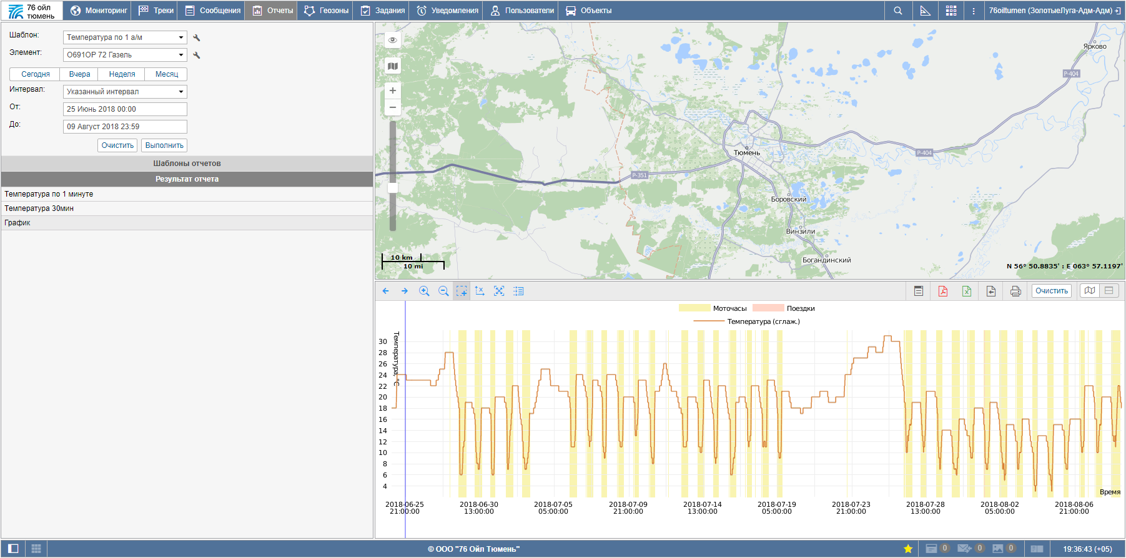Click the search magnifier in top bar

coord(897,11)
